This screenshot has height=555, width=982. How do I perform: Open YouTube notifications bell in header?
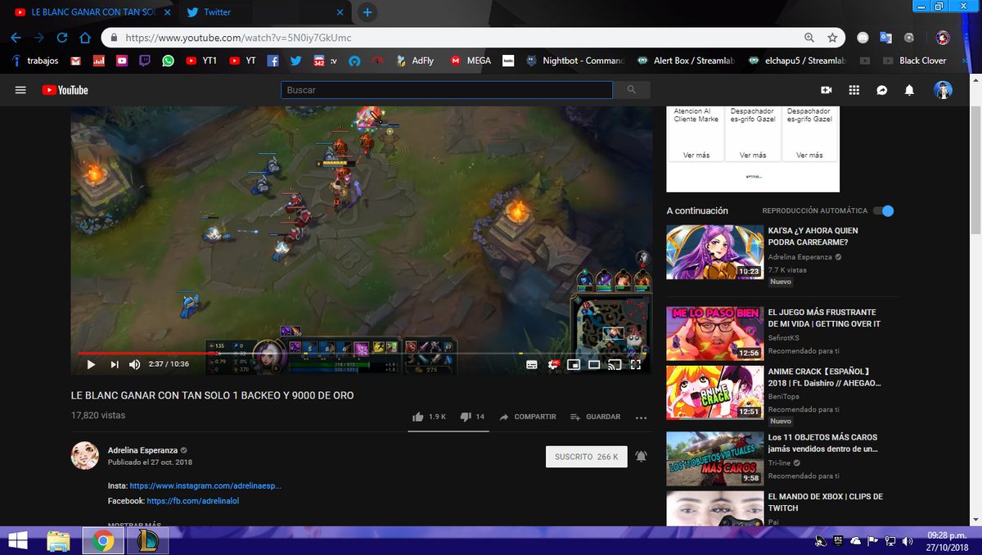pos(909,90)
